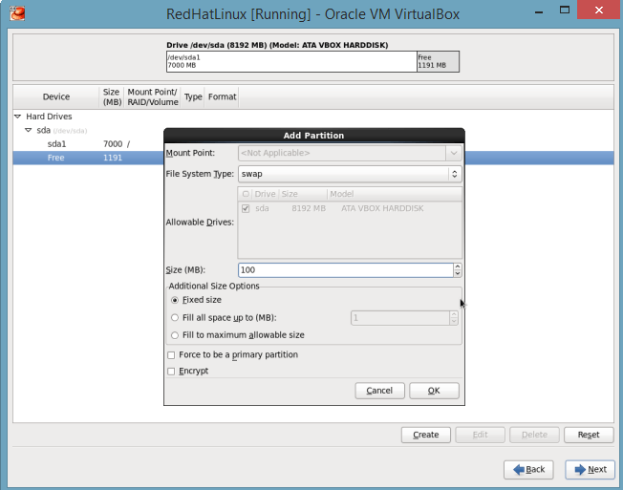Go Back to the previous installer step
The width and height of the screenshot is (623, 490).
528,470
